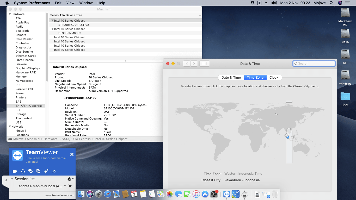Open Safari from the Dock
This screenshot has height=200, width=356.
coord(108,194)
